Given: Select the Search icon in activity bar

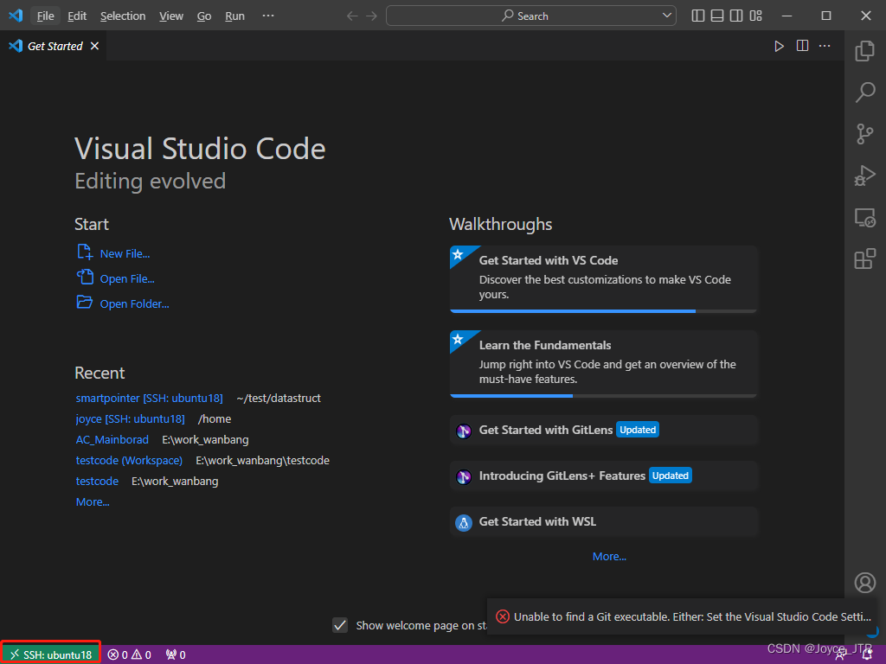Looking at the screenshot, I should [864, 93].
